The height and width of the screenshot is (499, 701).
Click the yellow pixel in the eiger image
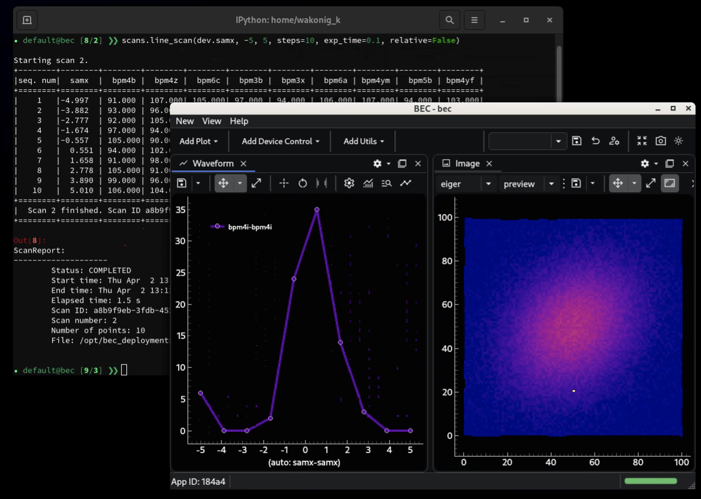[573, 391]
